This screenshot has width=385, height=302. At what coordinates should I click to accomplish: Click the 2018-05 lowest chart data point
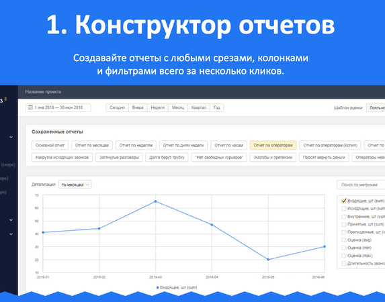click(x=268, y=259)
